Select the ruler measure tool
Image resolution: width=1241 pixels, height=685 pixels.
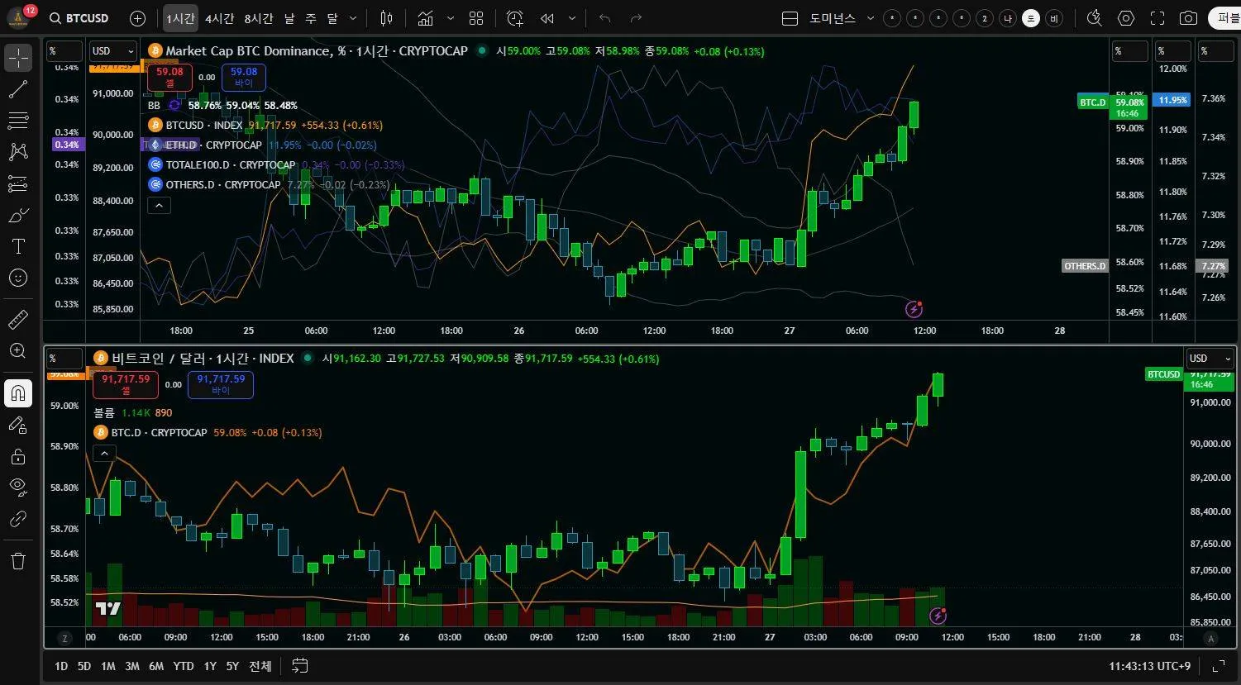[x=18, y=319]
